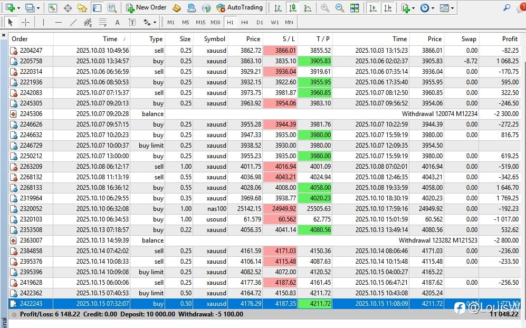Image resolution: width=526 pixels, height=328 pixels.
Task: Sort by the Size column header
Action: point(179,39)
